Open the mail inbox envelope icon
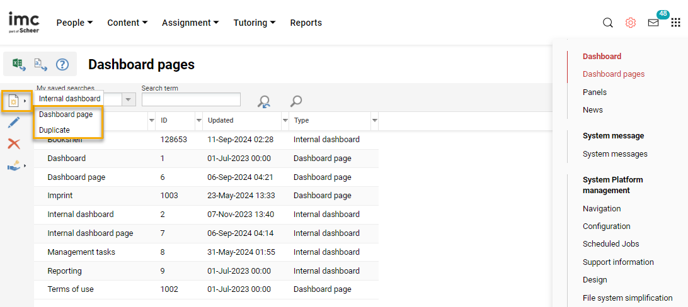The image size is (688, 307). [653, 23]
